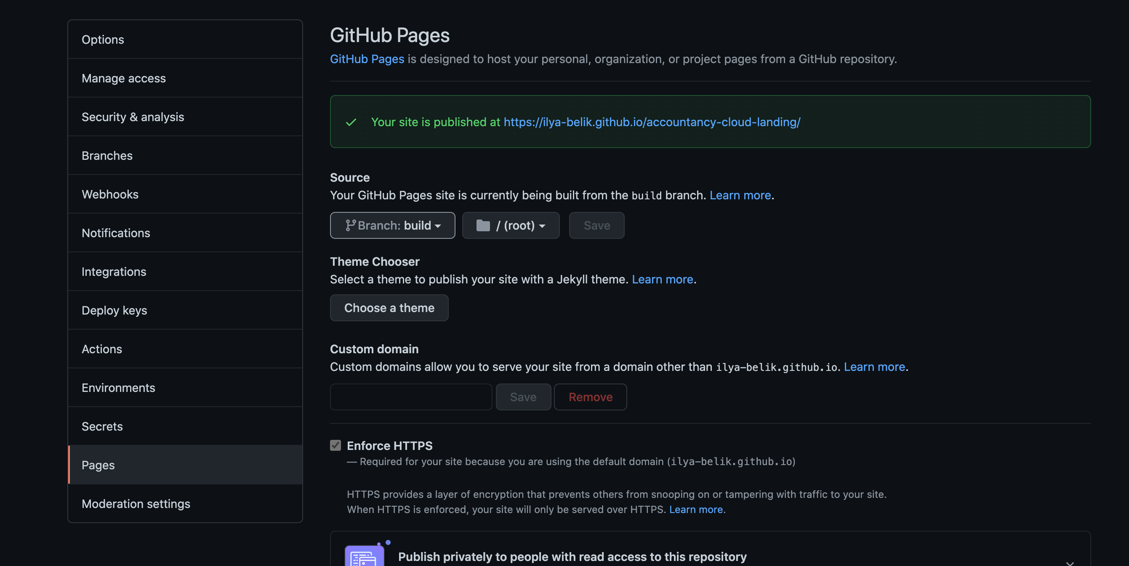The height and width of the screenshot is (566, 1129).
Task: Click the folder icon beside root
Action: (x=482, y=225)
